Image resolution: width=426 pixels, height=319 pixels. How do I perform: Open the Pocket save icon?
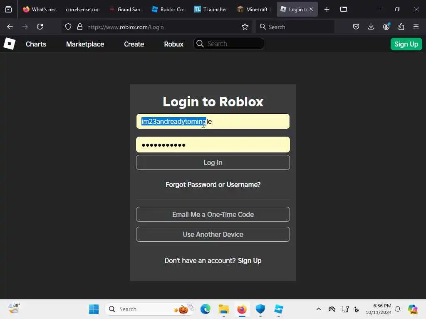[x=356, y=27]
